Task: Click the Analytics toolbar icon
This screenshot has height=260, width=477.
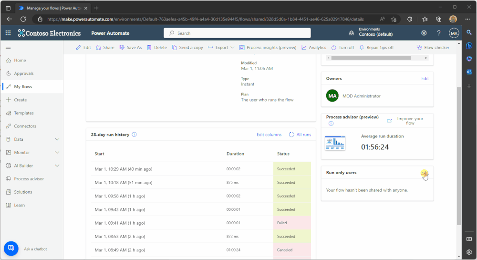Action: [x=304, y=47]
